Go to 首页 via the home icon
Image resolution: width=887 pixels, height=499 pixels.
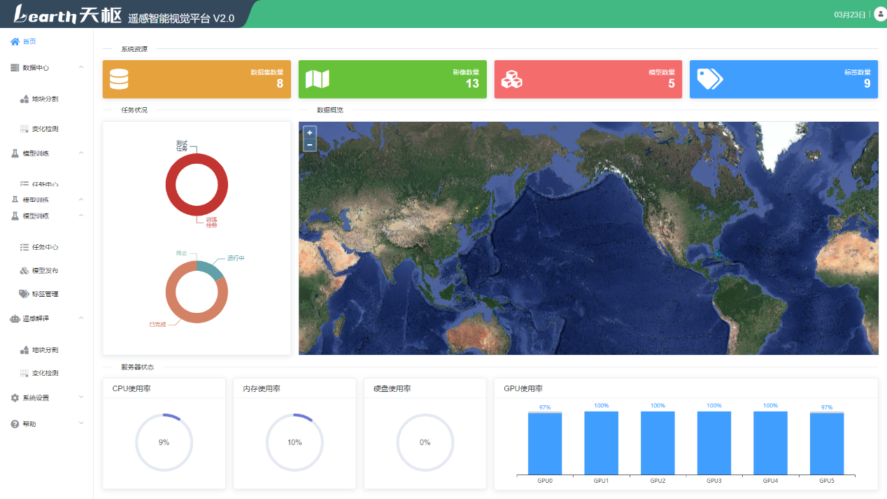[x=15, y=41]
